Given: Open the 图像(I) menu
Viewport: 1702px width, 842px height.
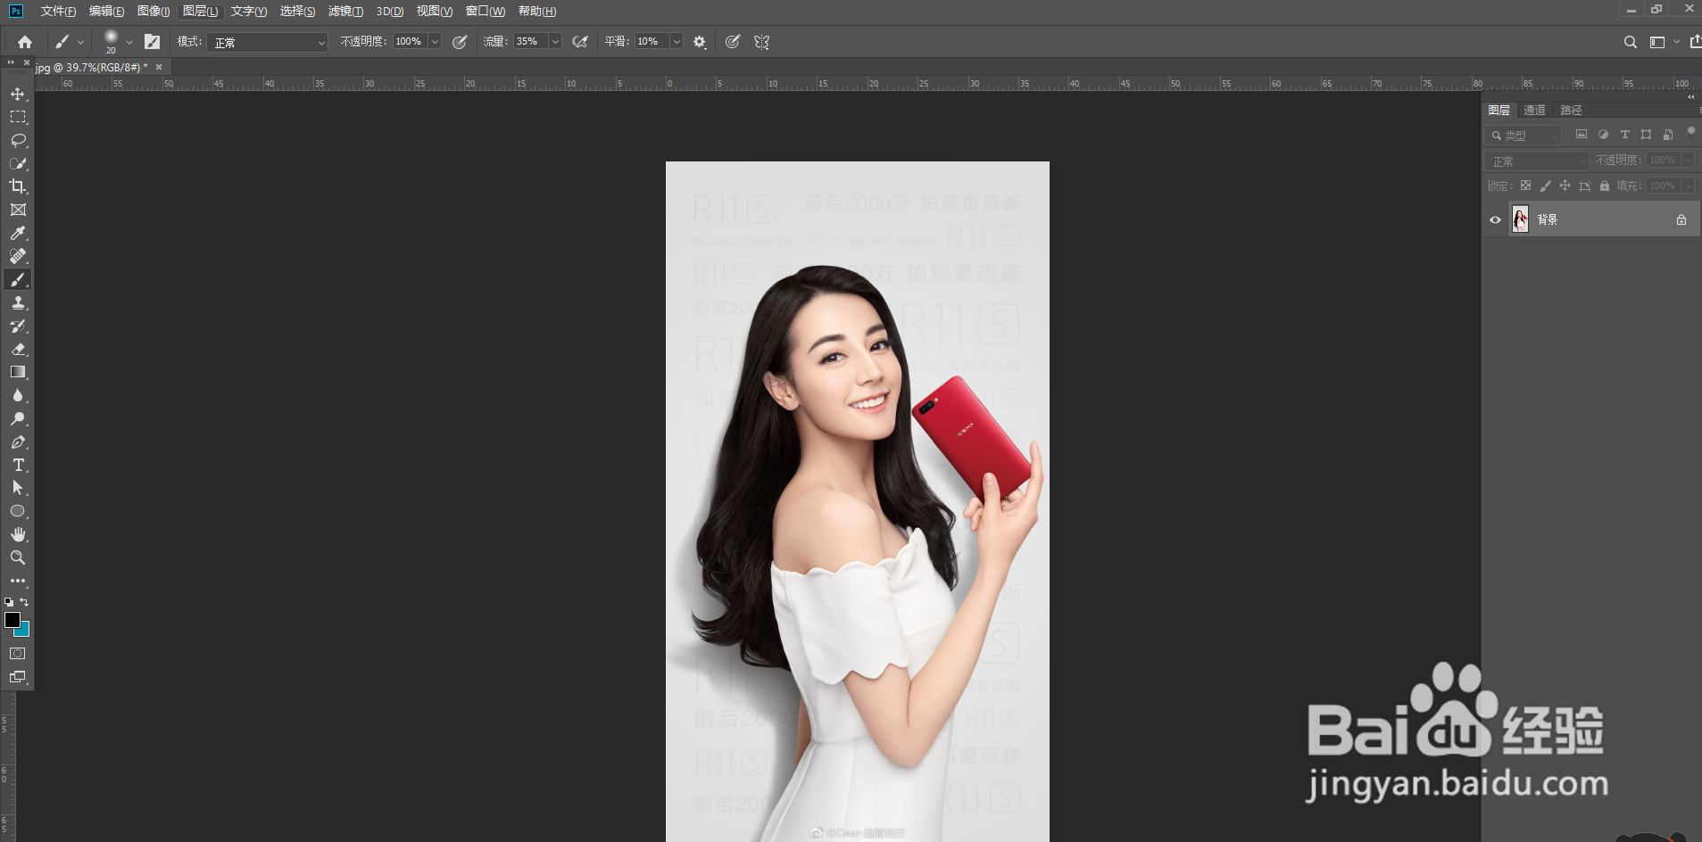Looking at the screenshot, I should point(154,11).
